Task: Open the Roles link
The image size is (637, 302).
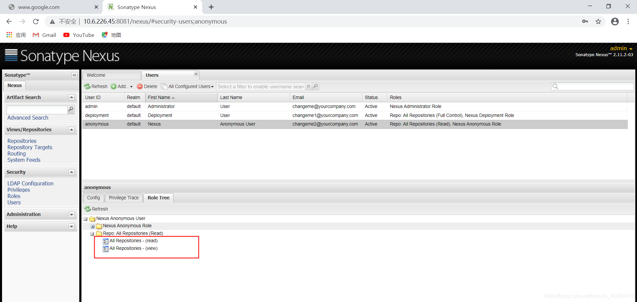Action: (x=14, y=196)
